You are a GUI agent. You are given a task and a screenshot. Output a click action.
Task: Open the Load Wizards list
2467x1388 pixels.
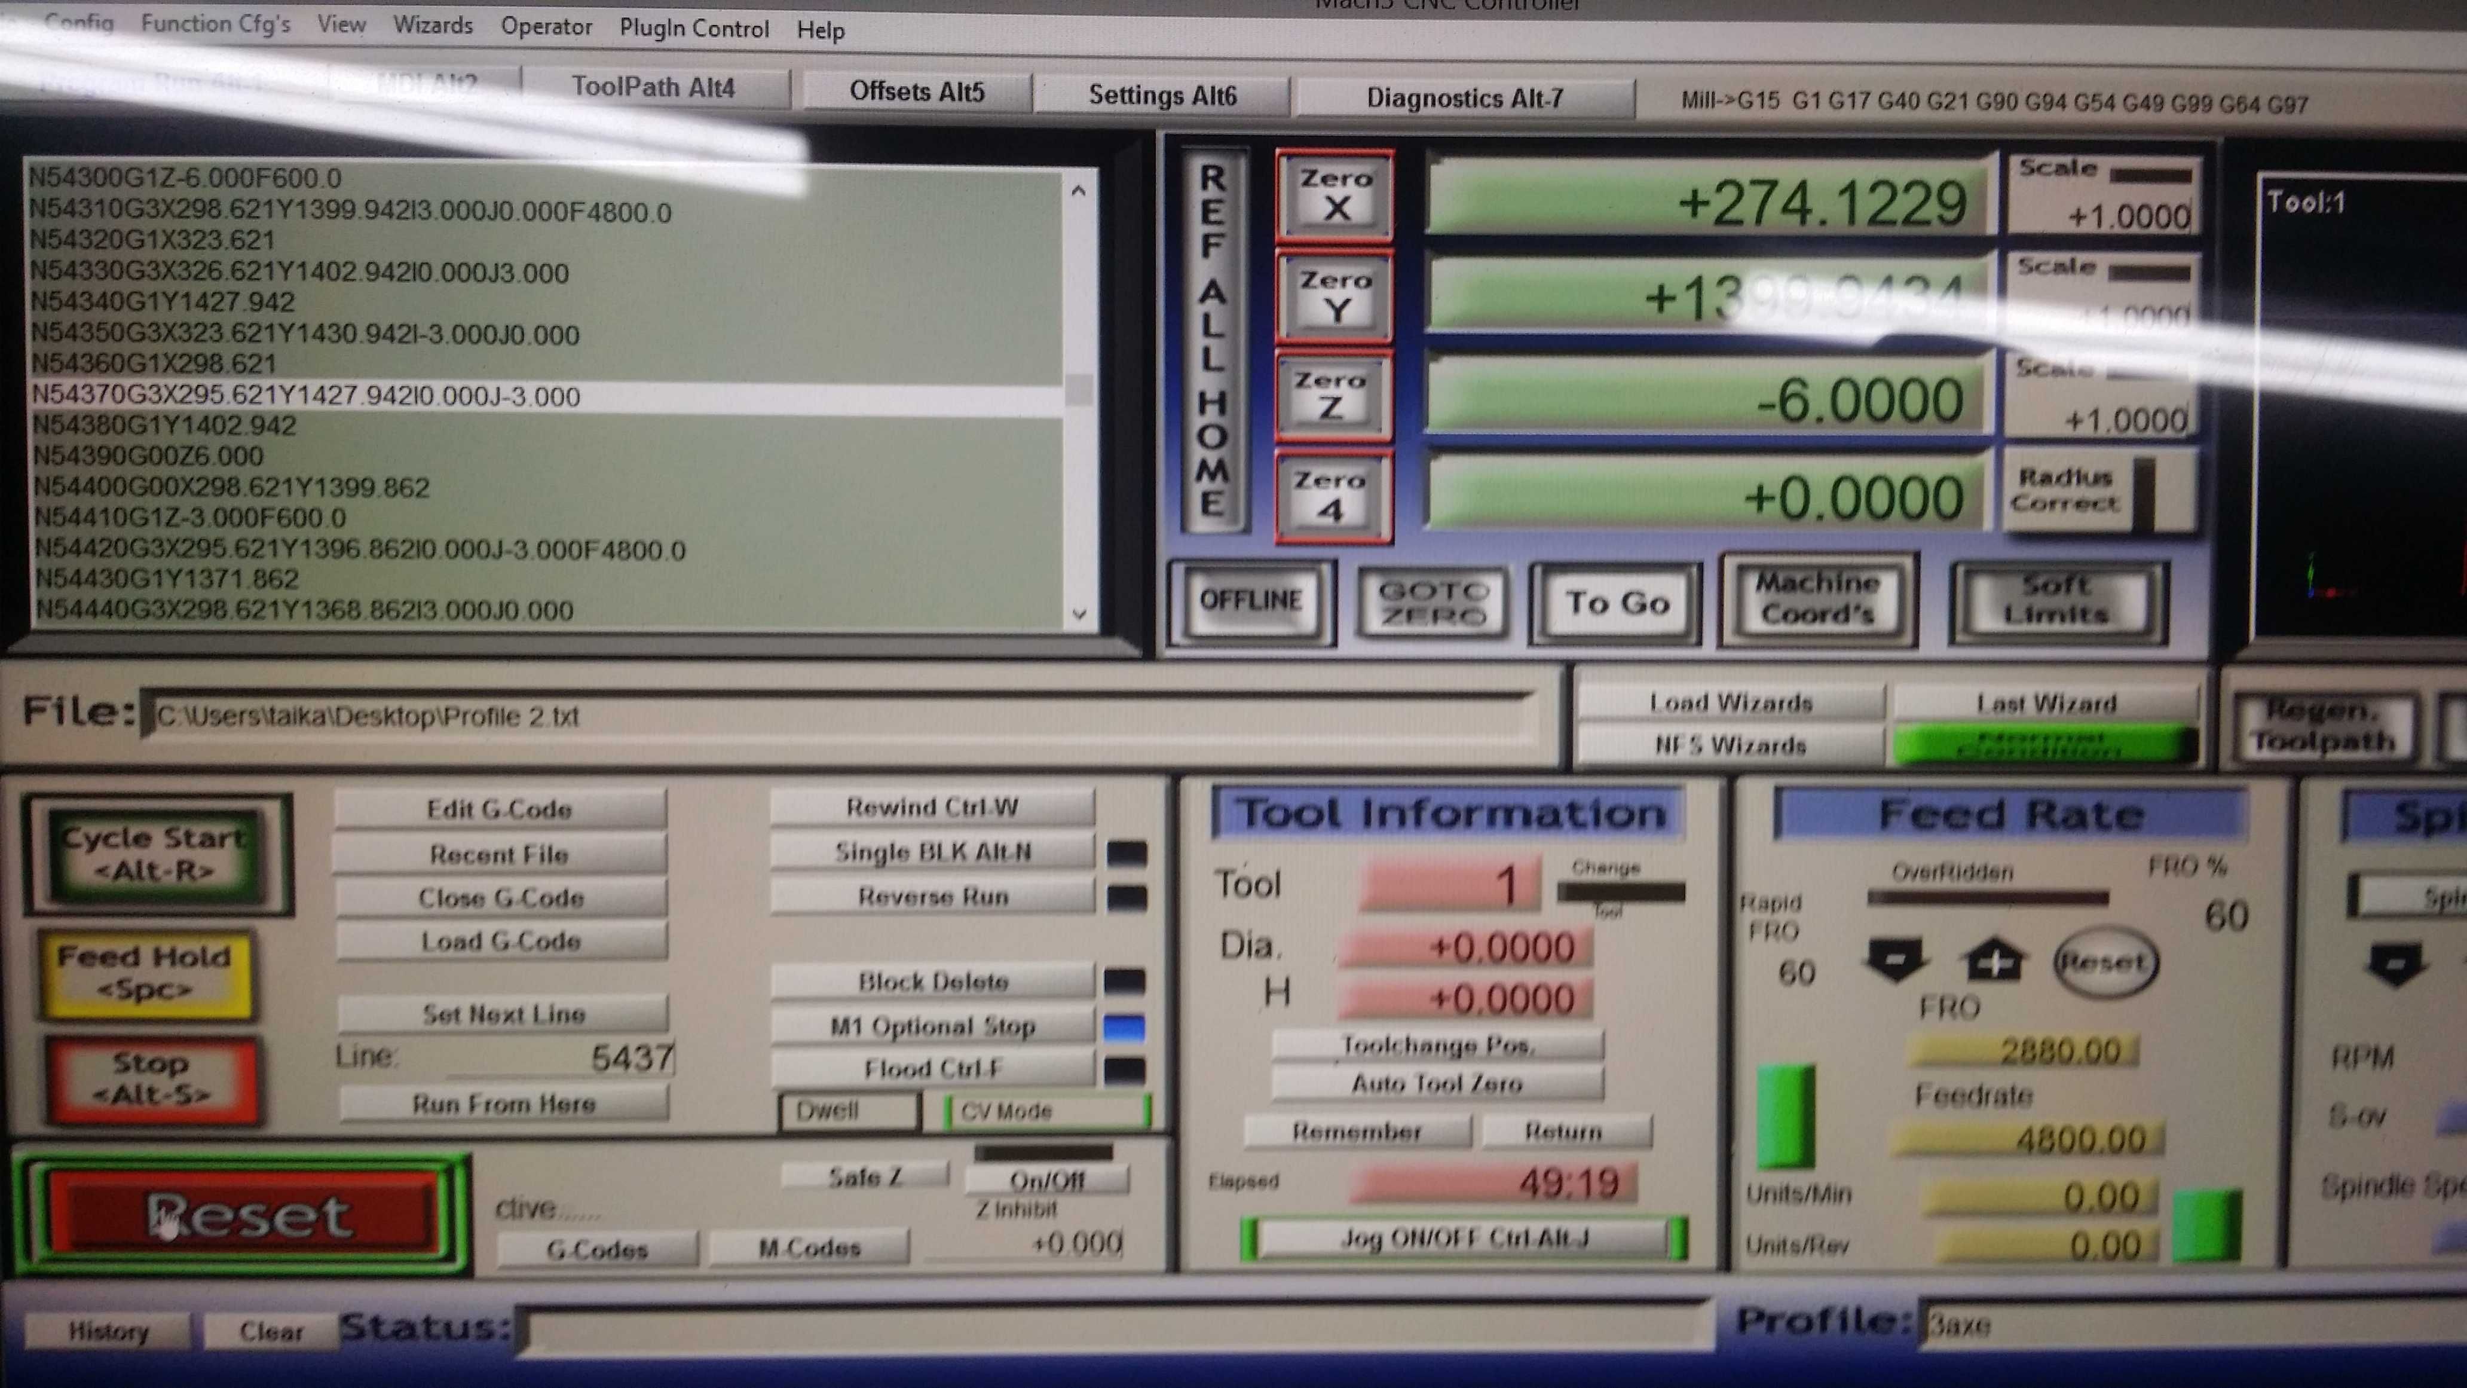(x=1730, y=703)
